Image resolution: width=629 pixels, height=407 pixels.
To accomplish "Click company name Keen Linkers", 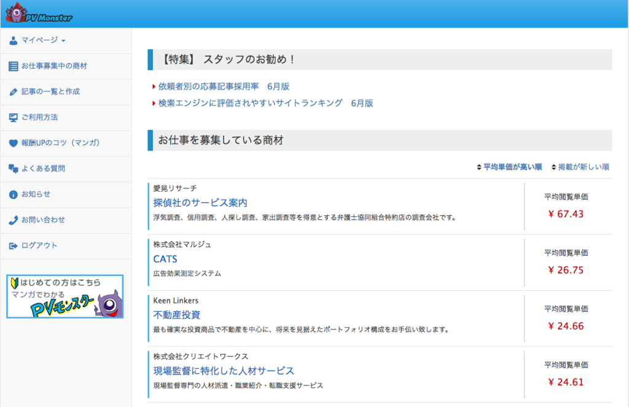I will pyautogui.click(x=176, y=300).
